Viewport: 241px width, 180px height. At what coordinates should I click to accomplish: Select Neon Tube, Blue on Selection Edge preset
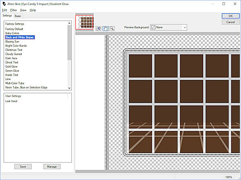click(26, 87)
